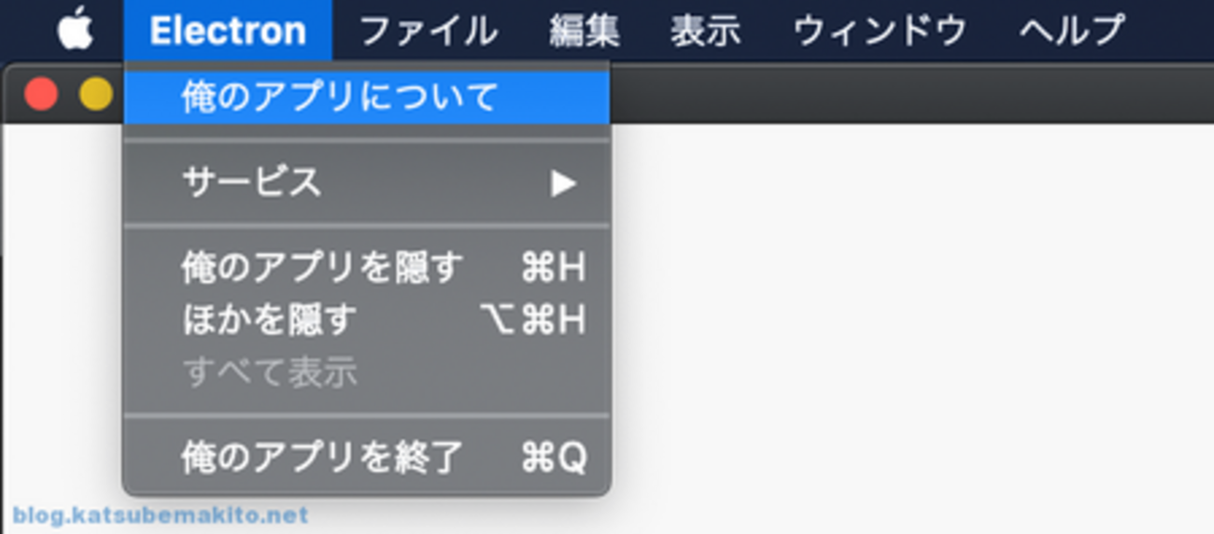This screenshot has width=1214, height=534.
Task: Open the ウィンドウ menu
Action: (880, 30)
